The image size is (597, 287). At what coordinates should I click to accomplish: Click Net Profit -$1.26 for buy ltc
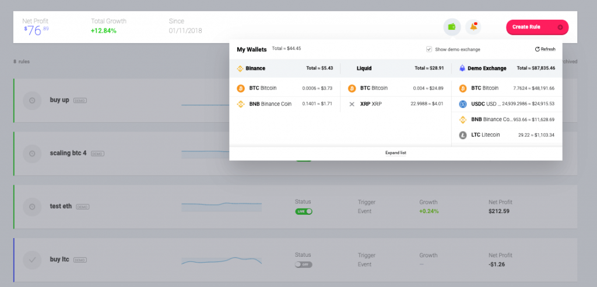click(x=497, y=264)
